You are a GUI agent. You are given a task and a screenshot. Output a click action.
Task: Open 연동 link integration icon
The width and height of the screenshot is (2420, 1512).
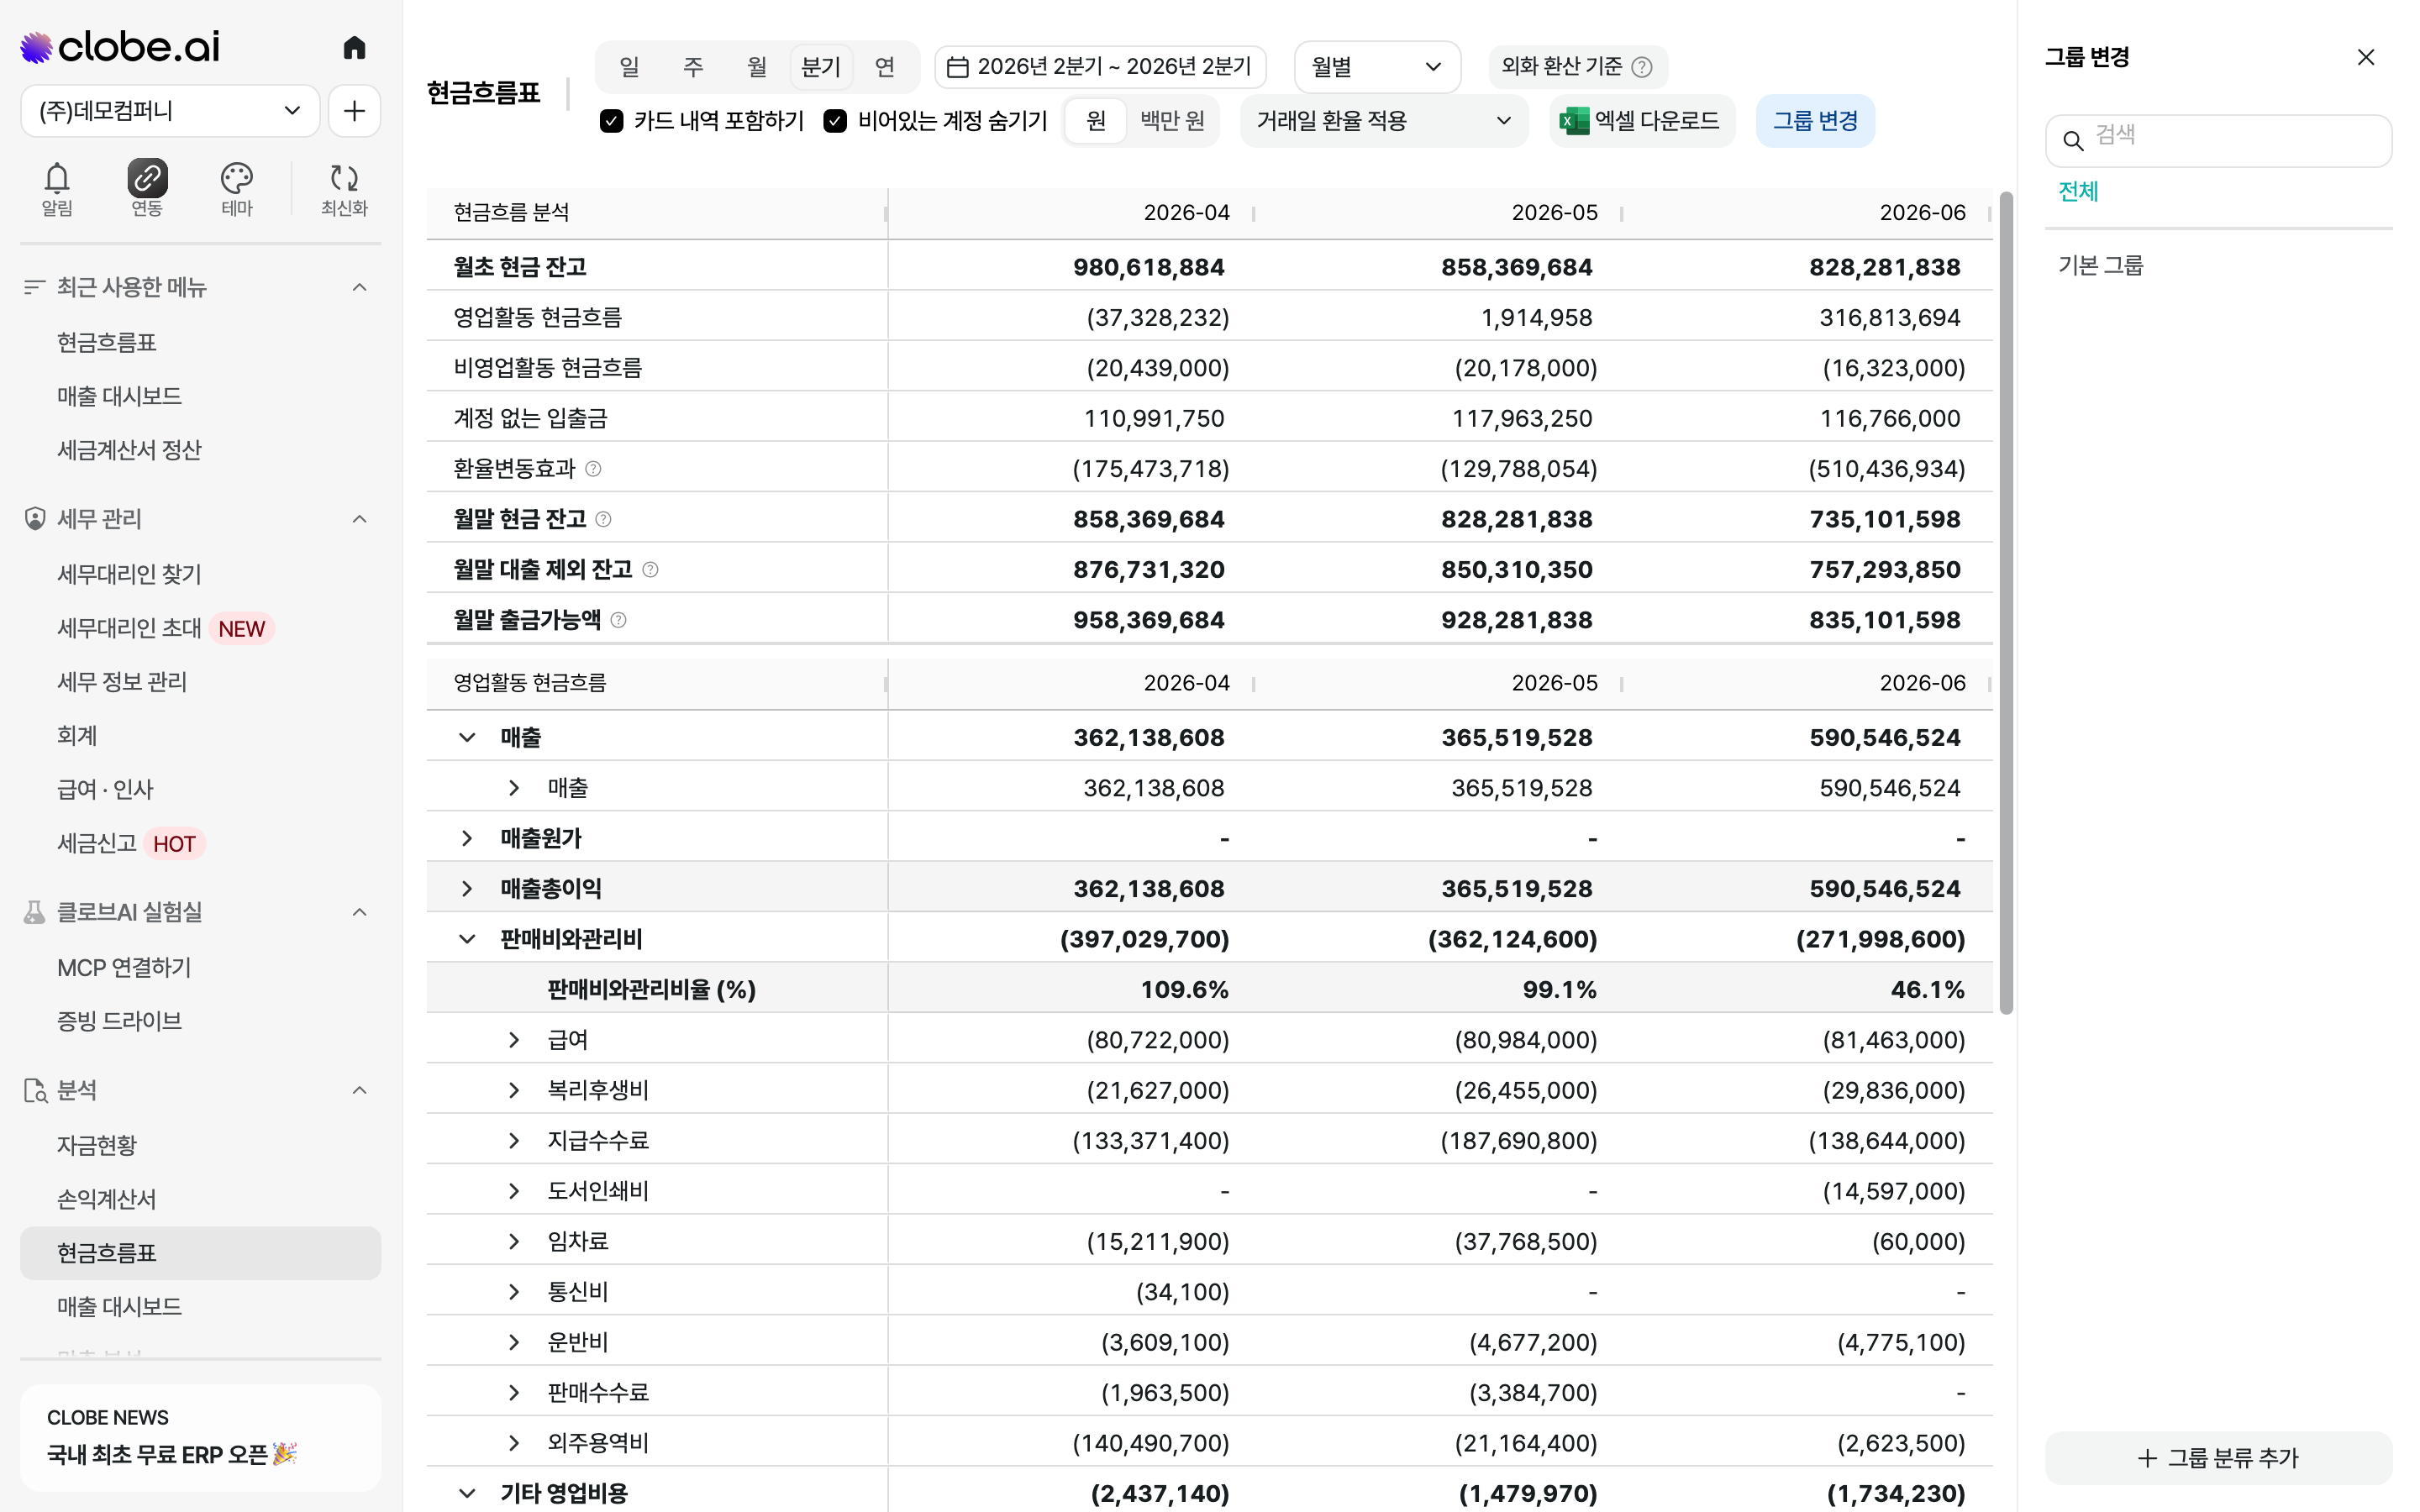147,189
